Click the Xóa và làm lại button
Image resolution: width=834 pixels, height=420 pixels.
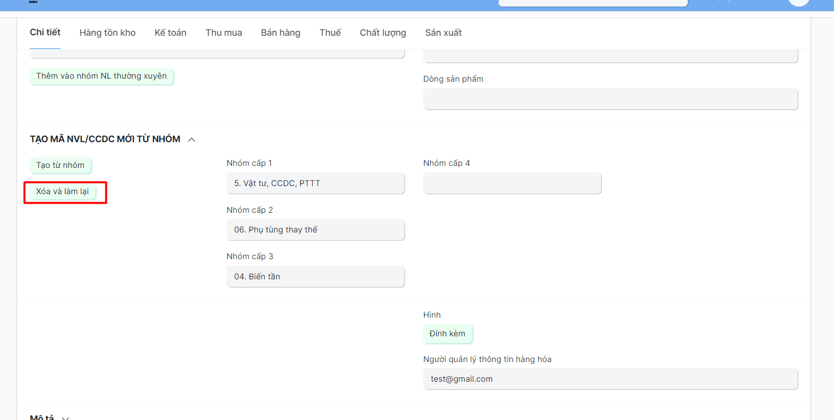[63, 192]
